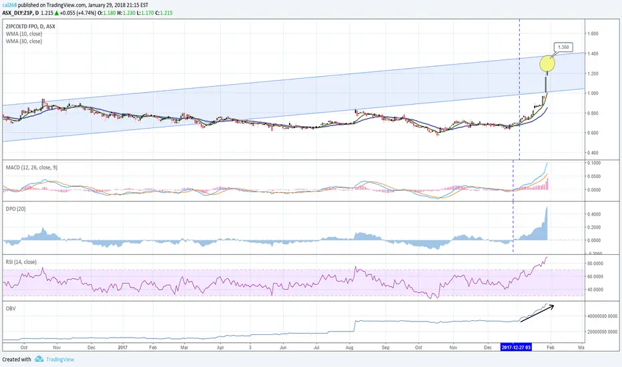Click the yellow circle price target marker
This screenshot has height=367, width=622.
(x=547, y=63)
